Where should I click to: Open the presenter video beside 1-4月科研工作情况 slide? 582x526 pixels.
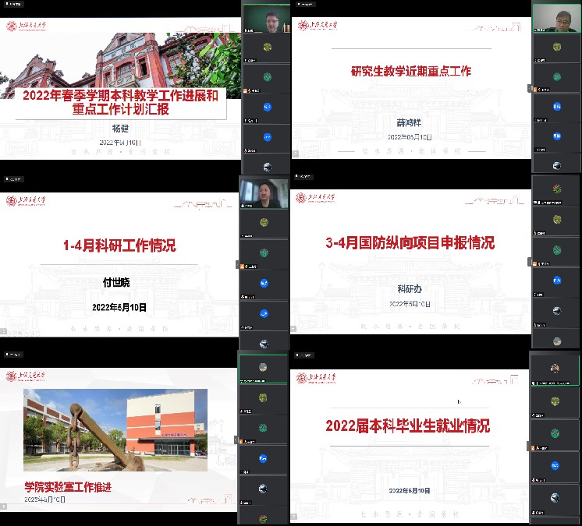tap(265, 193)
